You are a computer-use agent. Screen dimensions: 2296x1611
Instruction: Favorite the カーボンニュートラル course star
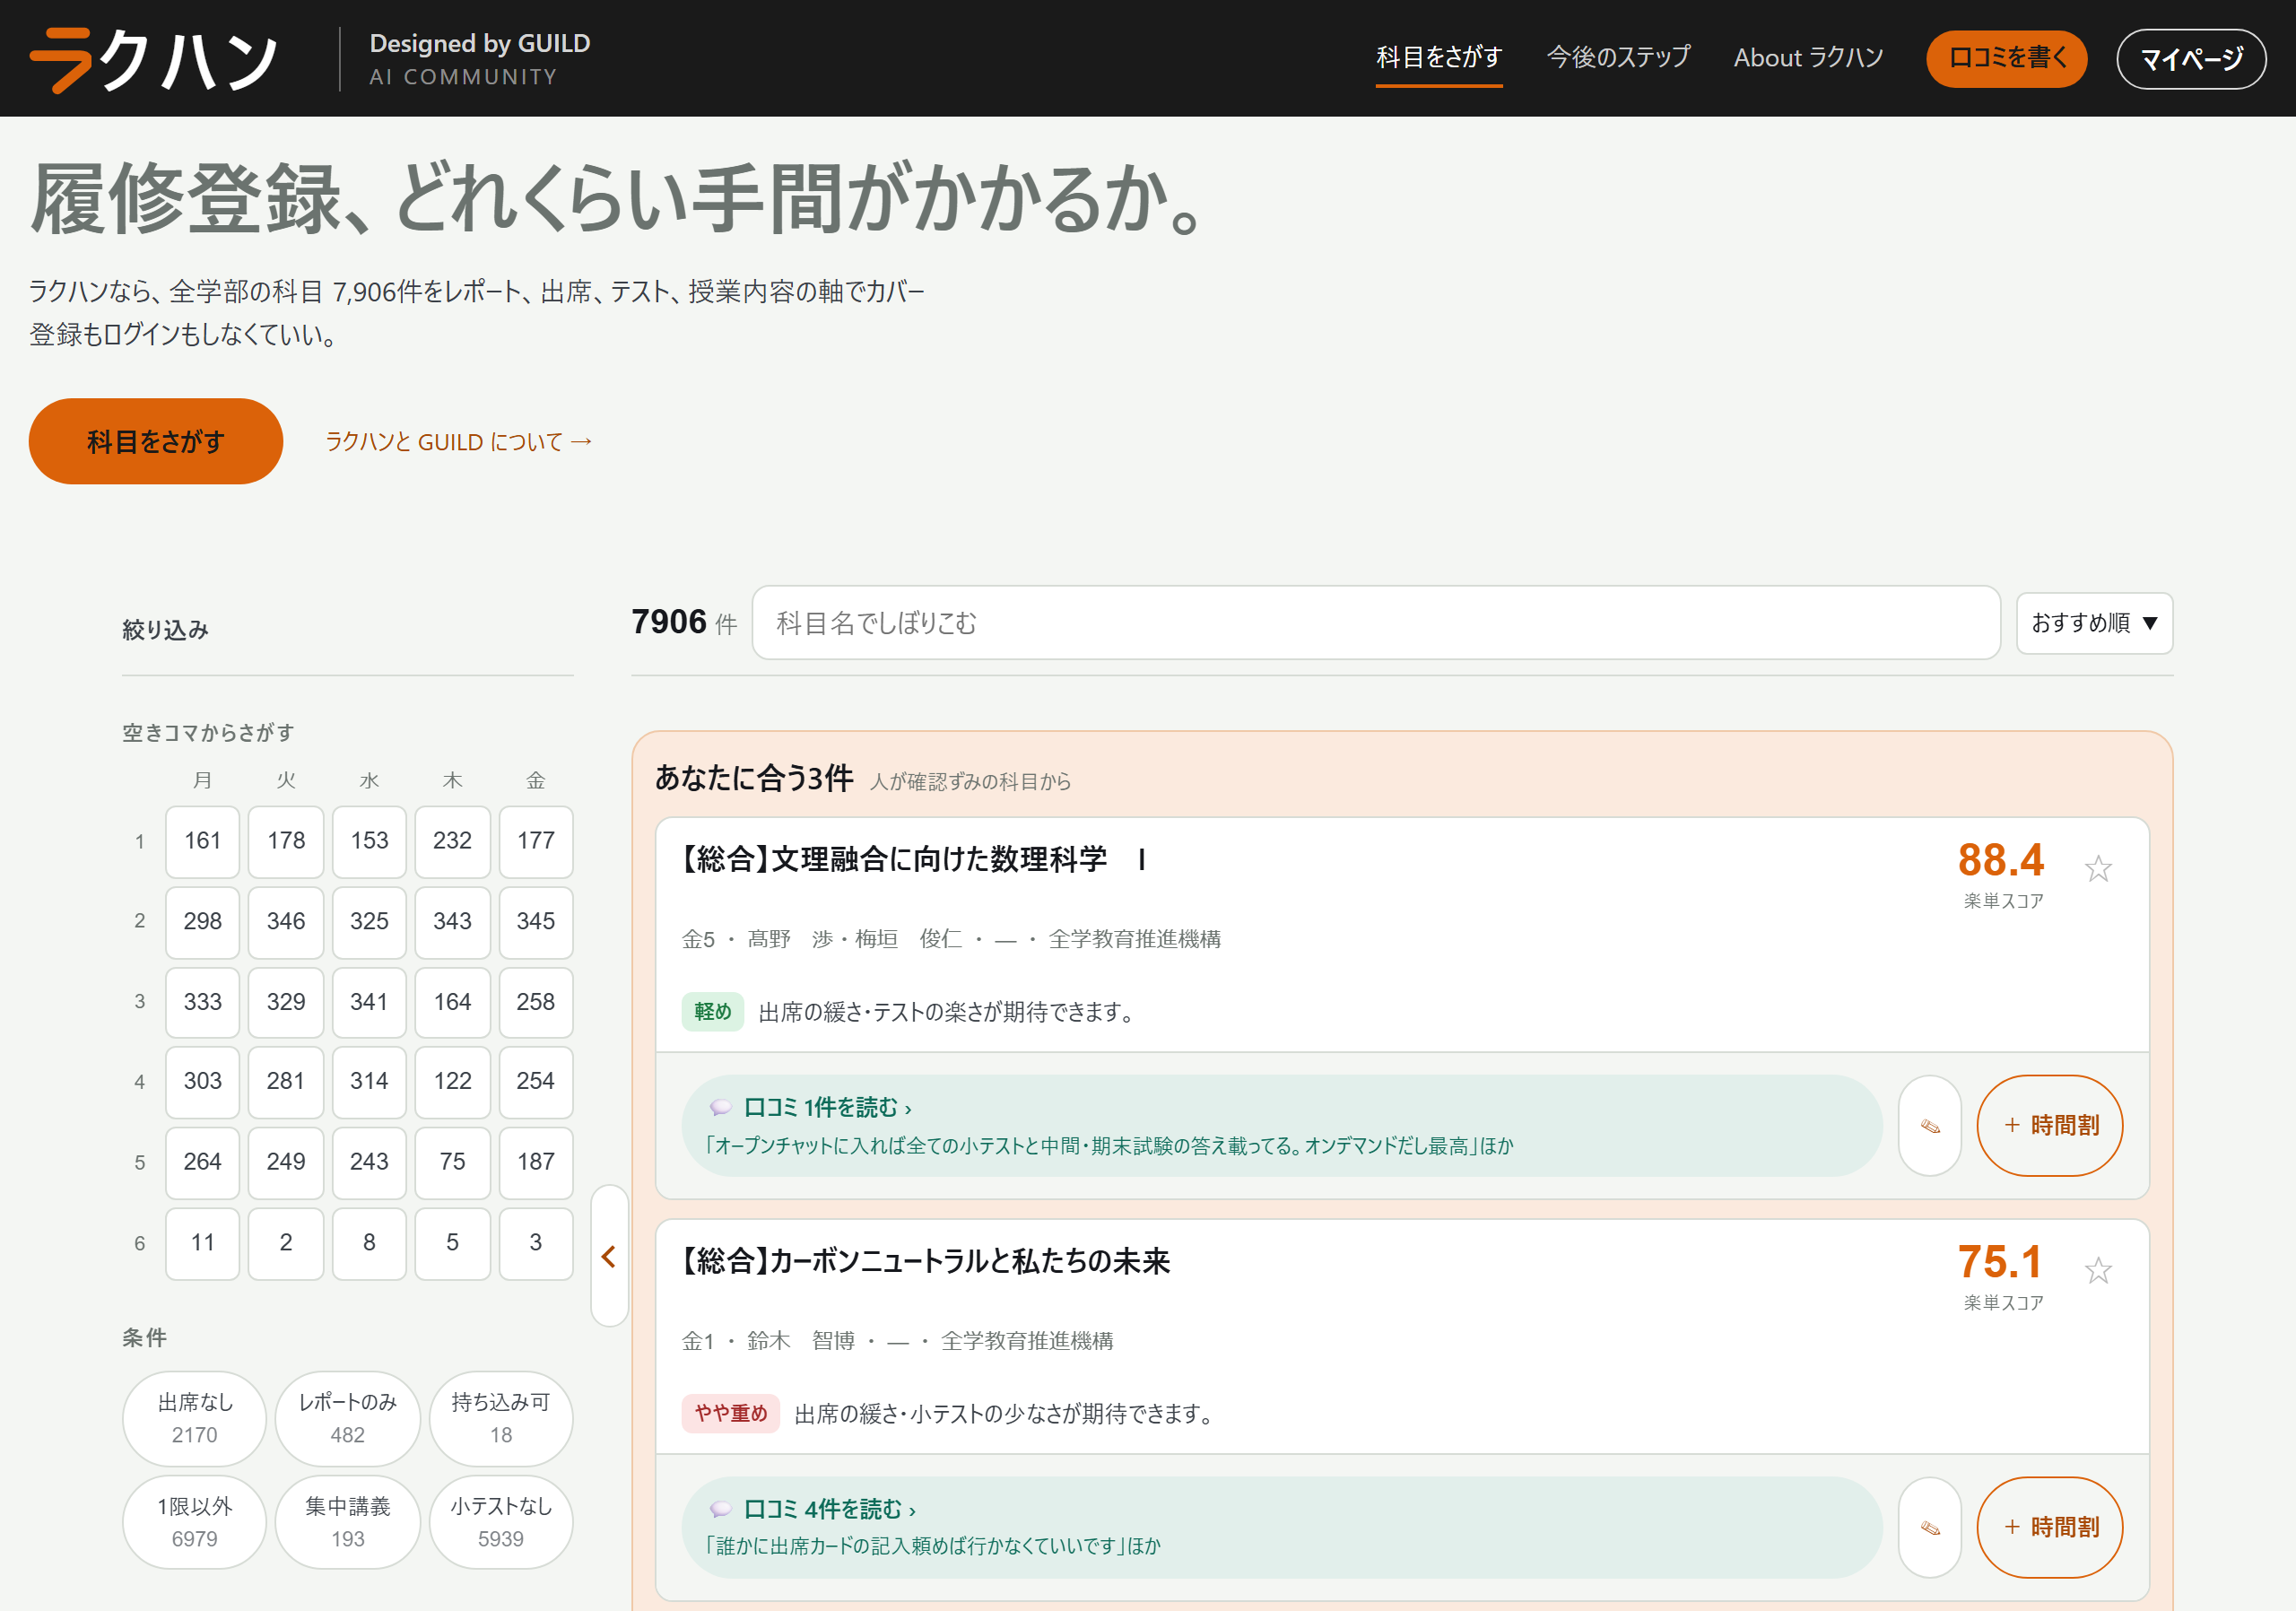pyautogui.click(x=2097, y=1270)
